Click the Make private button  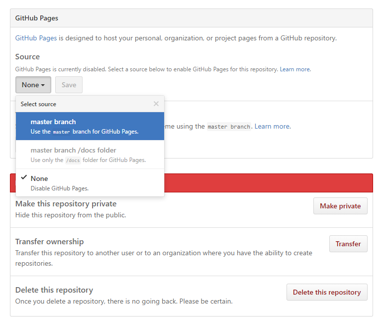(340, 206)
